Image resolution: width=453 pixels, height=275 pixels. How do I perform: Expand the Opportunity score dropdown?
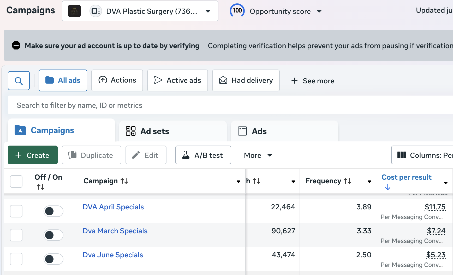click(x=319, y=11)
